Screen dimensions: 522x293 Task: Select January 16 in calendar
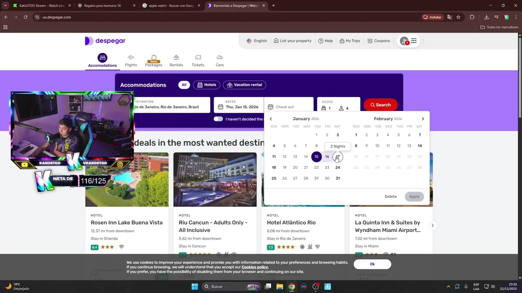(327, 157)
